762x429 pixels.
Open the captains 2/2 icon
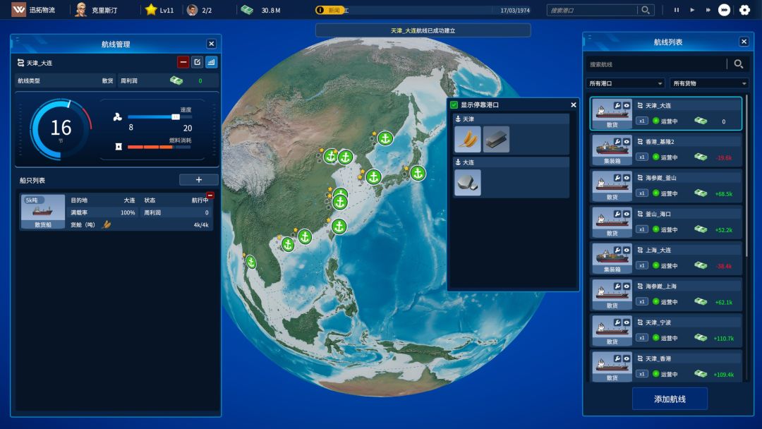(193, 10)
